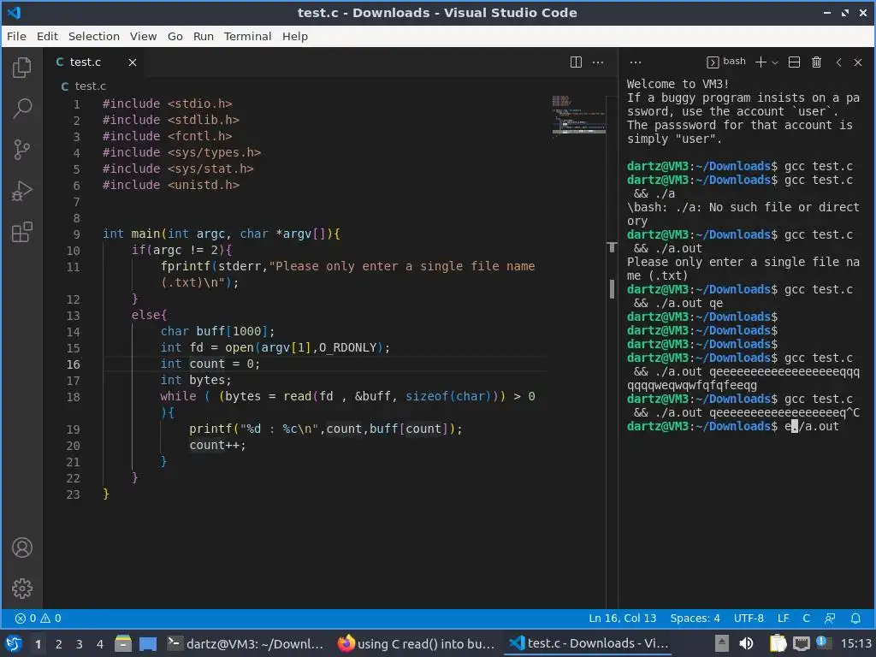Open the Edit menu
Image resolution: width=876 pixels, height=657 pixels.
click(x=48, y=36)
